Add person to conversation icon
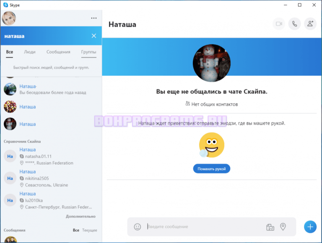Viewport: 322px width, 243px height. click(x=310, y=24)
